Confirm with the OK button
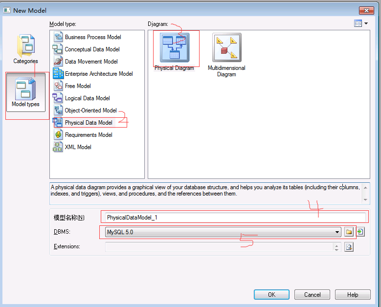Screen dimensions: 381x307 coord(271,295)
